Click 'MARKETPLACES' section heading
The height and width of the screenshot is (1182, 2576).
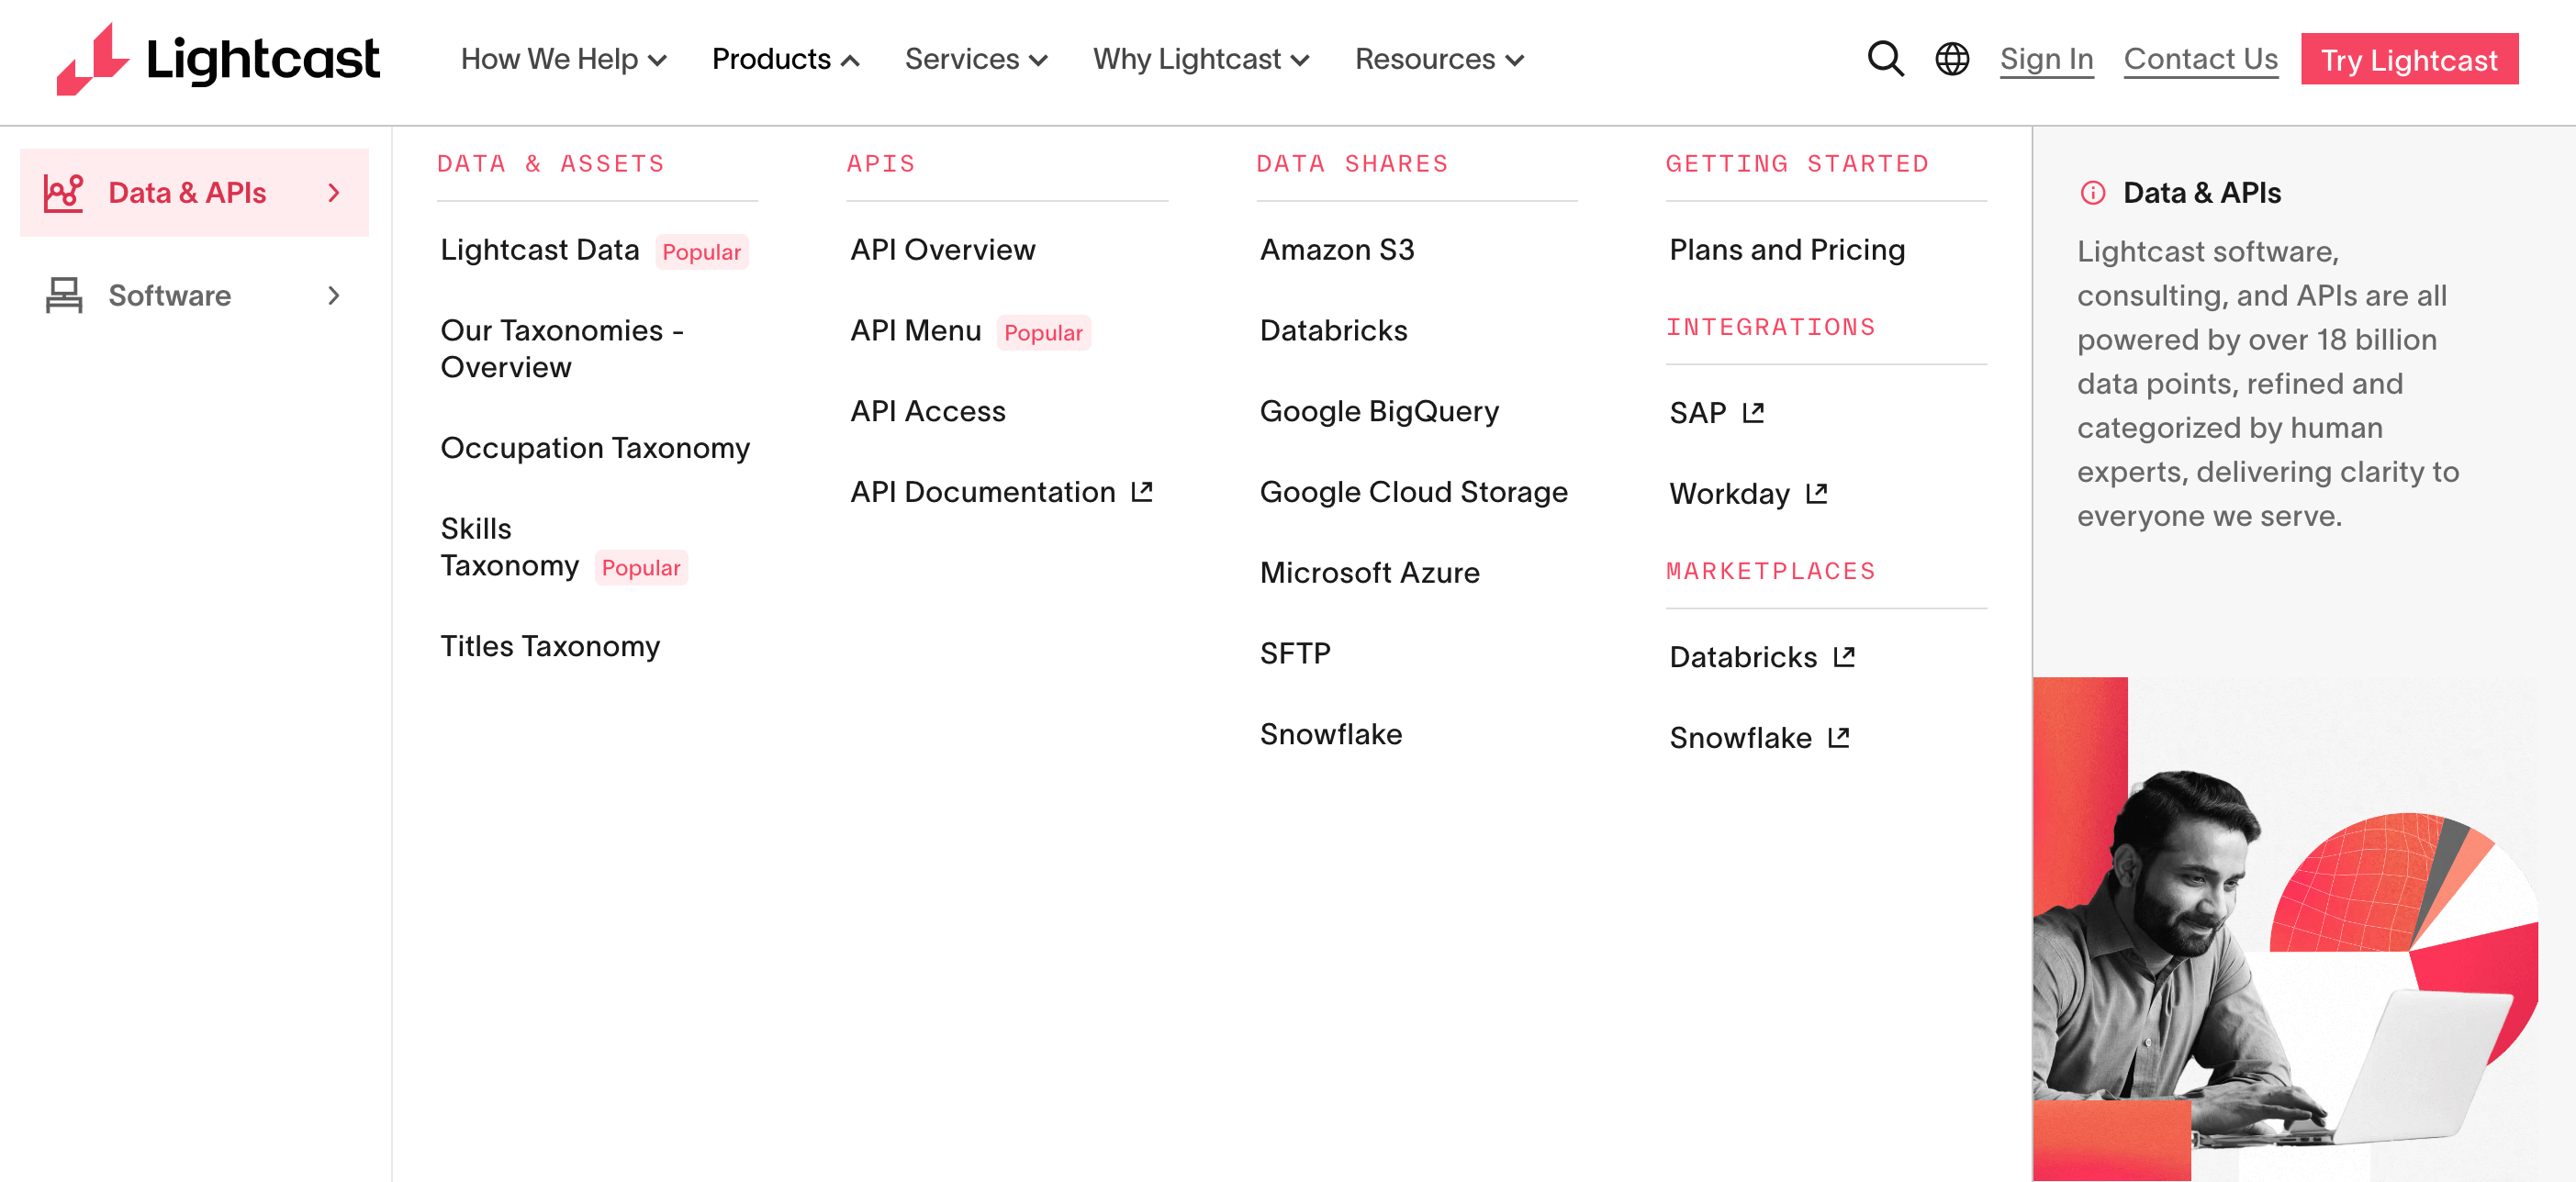tap(1770, 571)
